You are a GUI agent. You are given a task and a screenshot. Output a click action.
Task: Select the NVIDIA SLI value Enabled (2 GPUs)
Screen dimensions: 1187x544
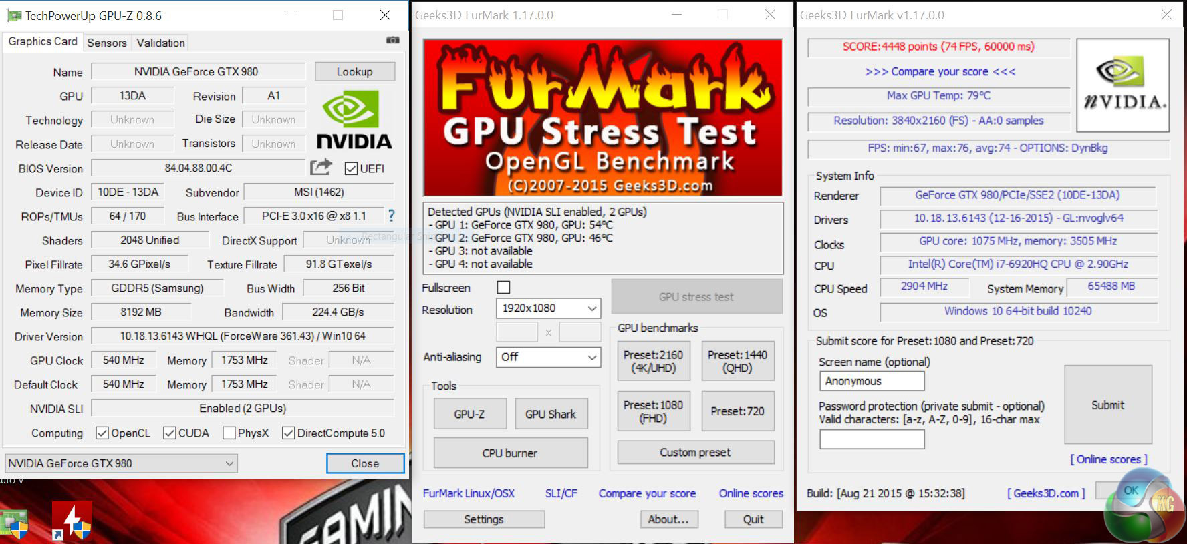click(x=243, y=408)
